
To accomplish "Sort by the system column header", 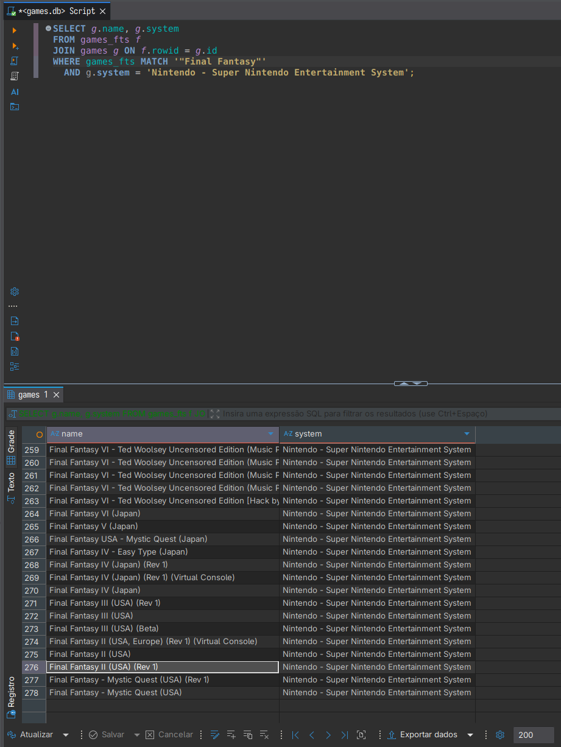I will click(x=377, y=434).
